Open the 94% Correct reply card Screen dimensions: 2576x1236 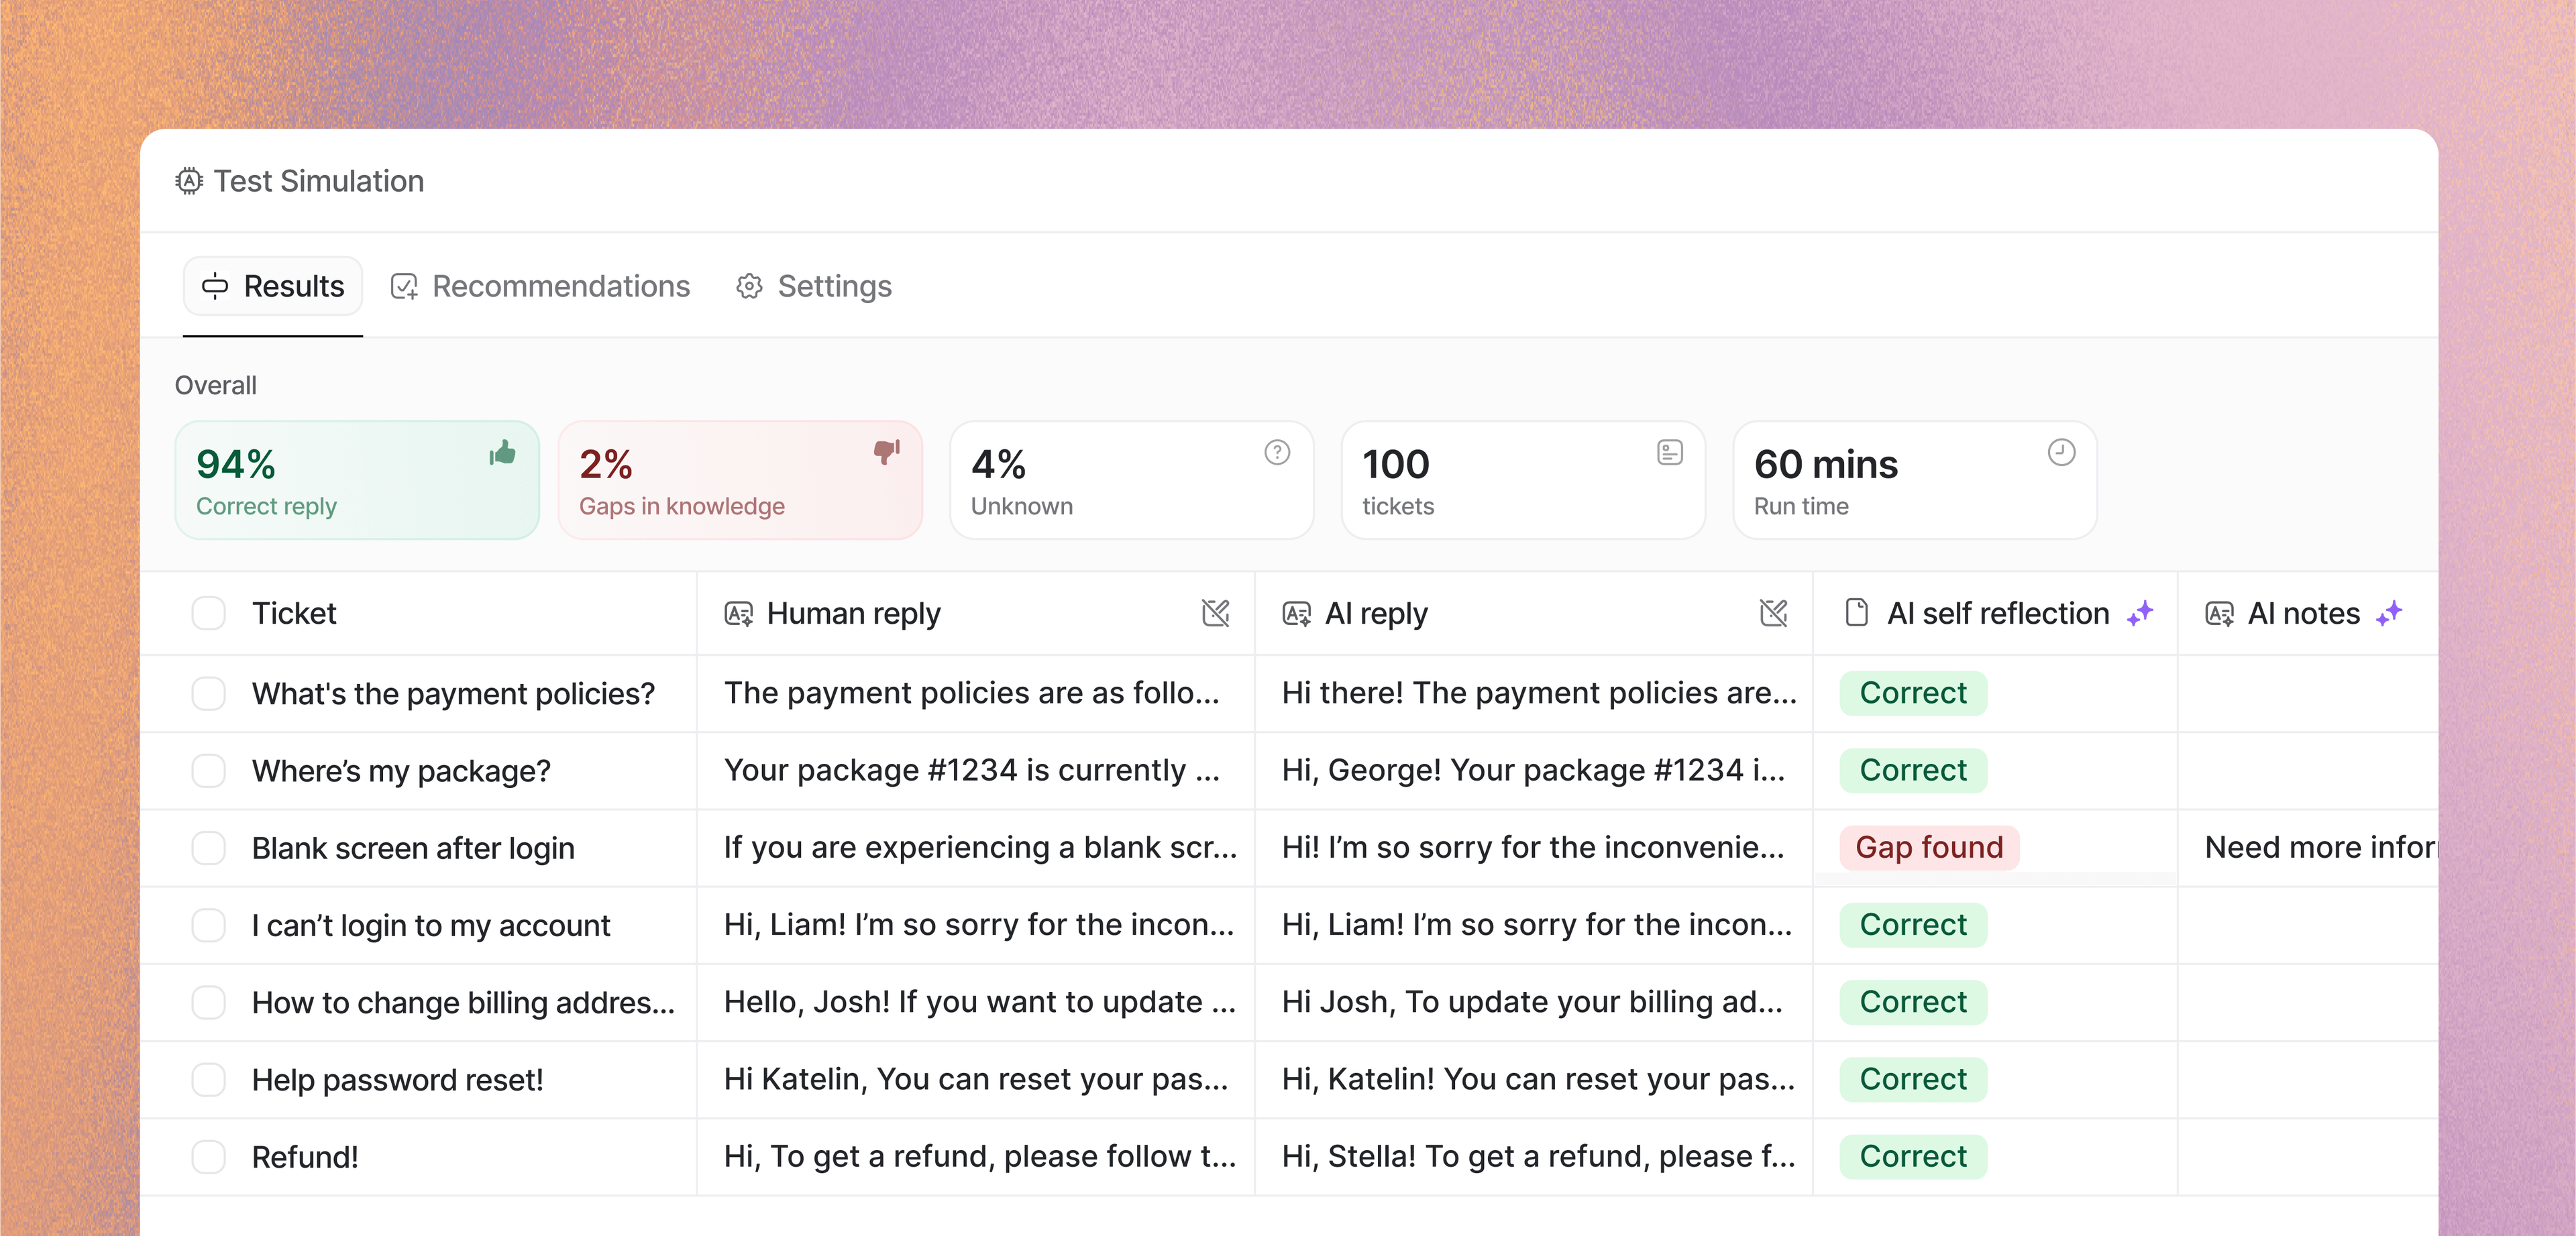click(357, 480)
